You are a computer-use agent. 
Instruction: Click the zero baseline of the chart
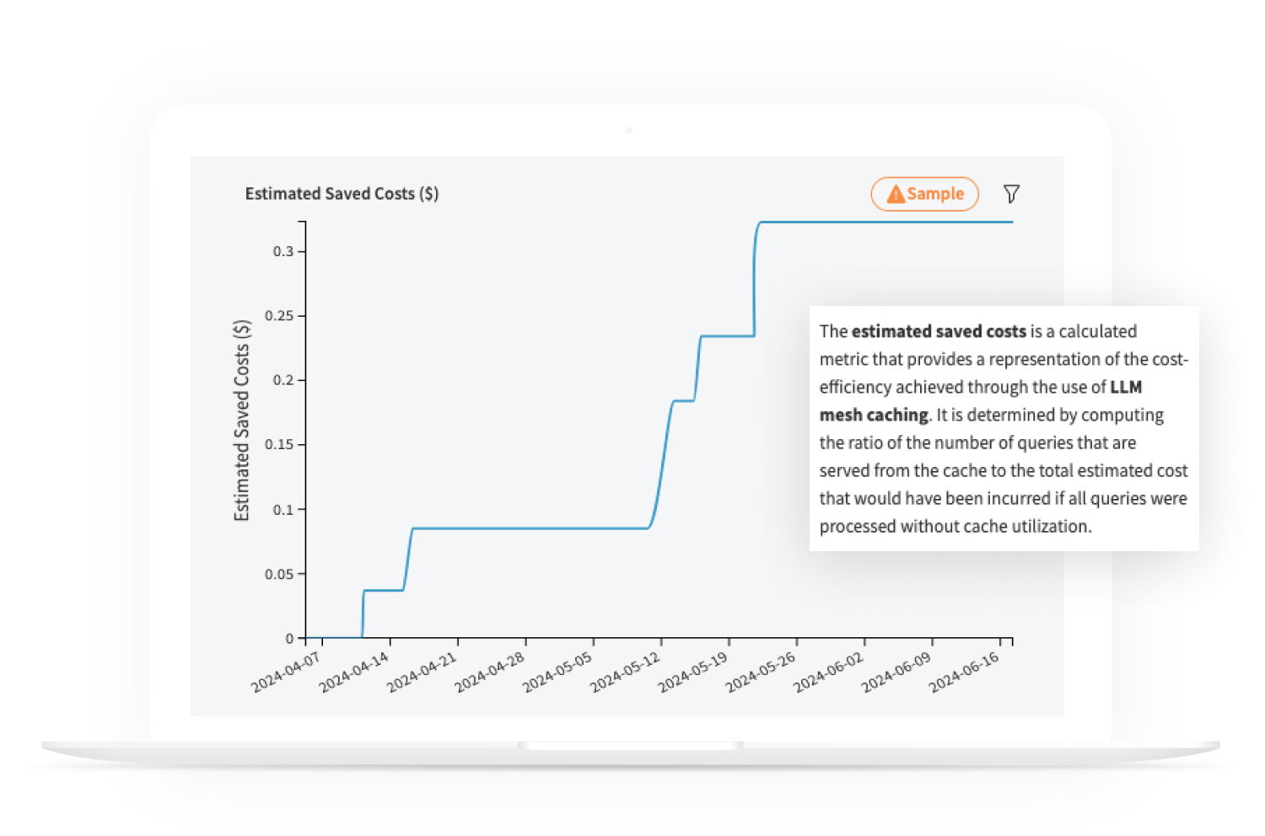point(333,638)
